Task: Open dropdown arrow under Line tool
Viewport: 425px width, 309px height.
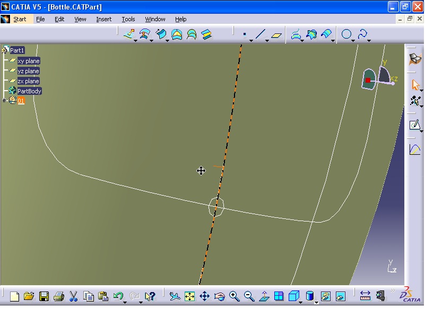Action: pyautogui.click(x=267, y=41)
